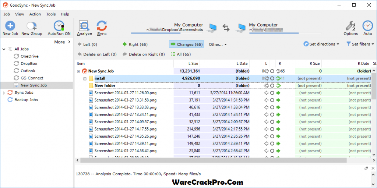
Task: Open the Options wrench icon
Action: [x=350, y=25]
